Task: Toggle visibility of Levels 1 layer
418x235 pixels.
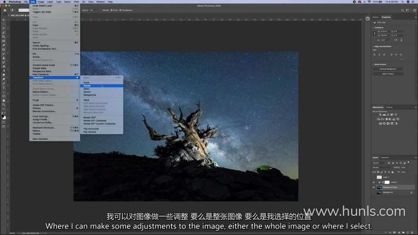Action: pyautogui.click(x=374, y=182)
